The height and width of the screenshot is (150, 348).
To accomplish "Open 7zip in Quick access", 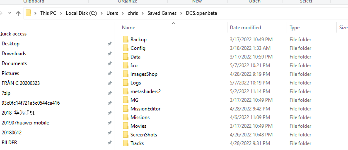I will point(6,93).
